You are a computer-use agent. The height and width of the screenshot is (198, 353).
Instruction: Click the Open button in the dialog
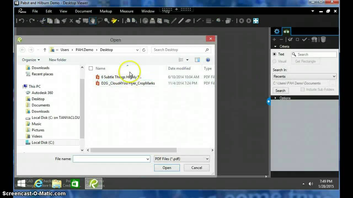click(167, 168)
